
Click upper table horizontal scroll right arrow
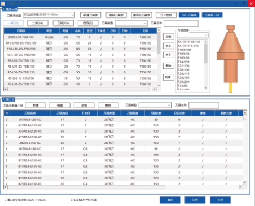(x=155, y=89)
